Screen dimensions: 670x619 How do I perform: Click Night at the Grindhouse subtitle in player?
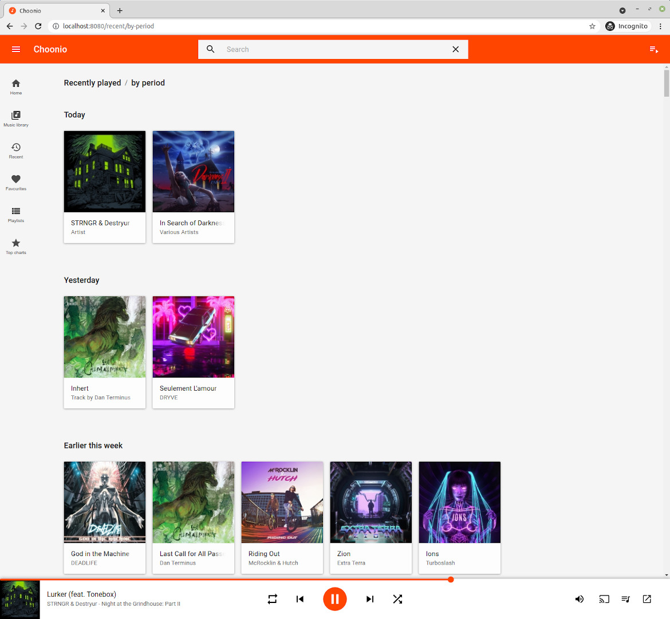(140, 604)
